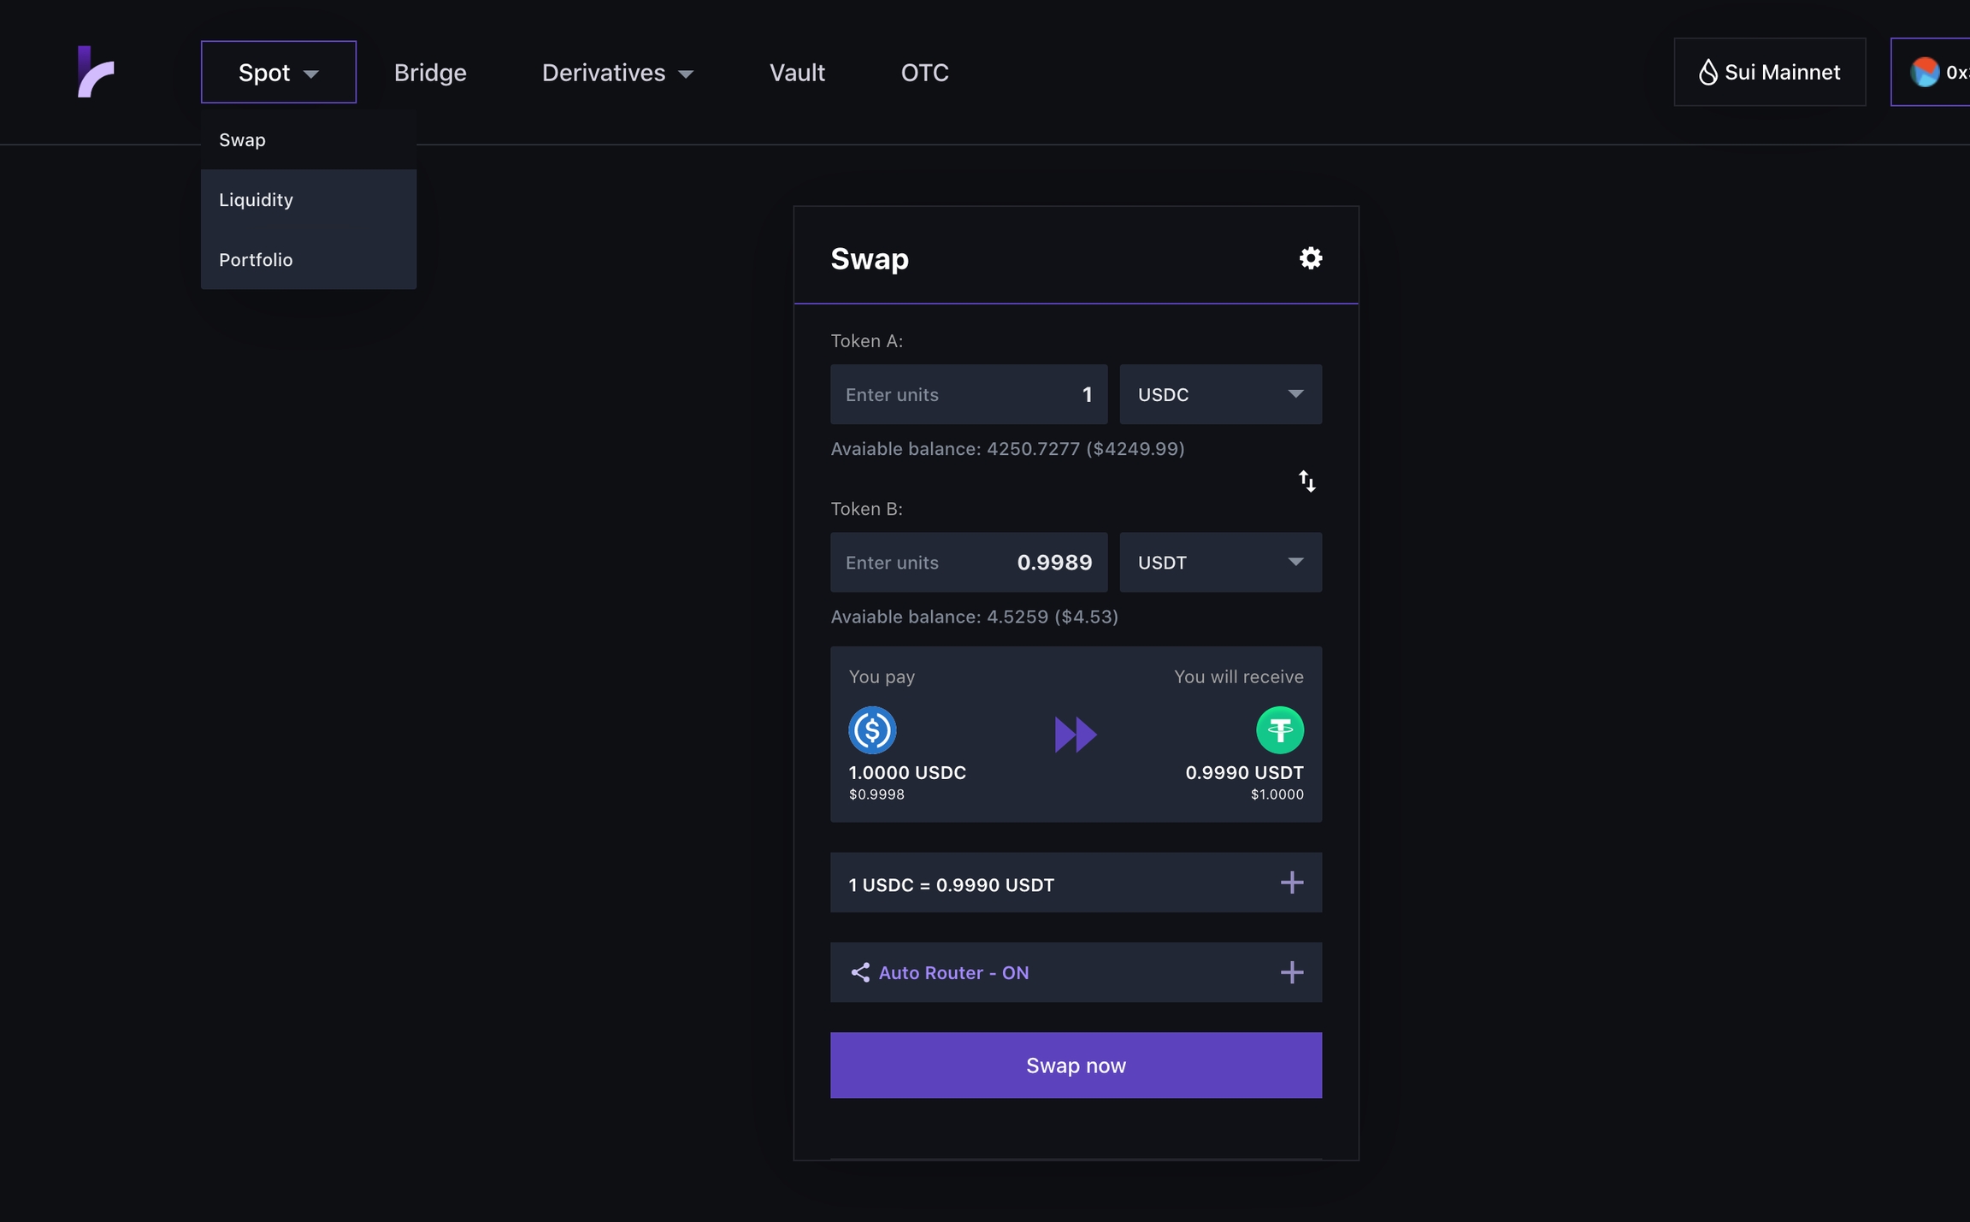Click the USDC coin icon
The height and width of the screenshot is (1222, 1970).
871,730
